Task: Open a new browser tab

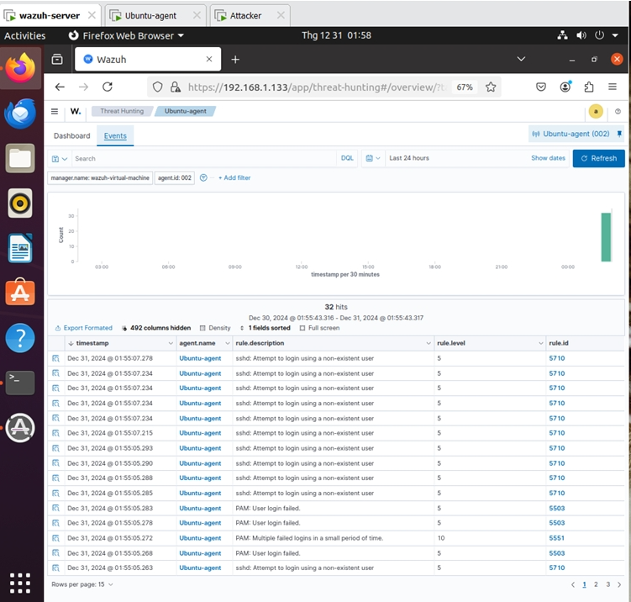Action: pyautogui.click(x=235, y=60)
